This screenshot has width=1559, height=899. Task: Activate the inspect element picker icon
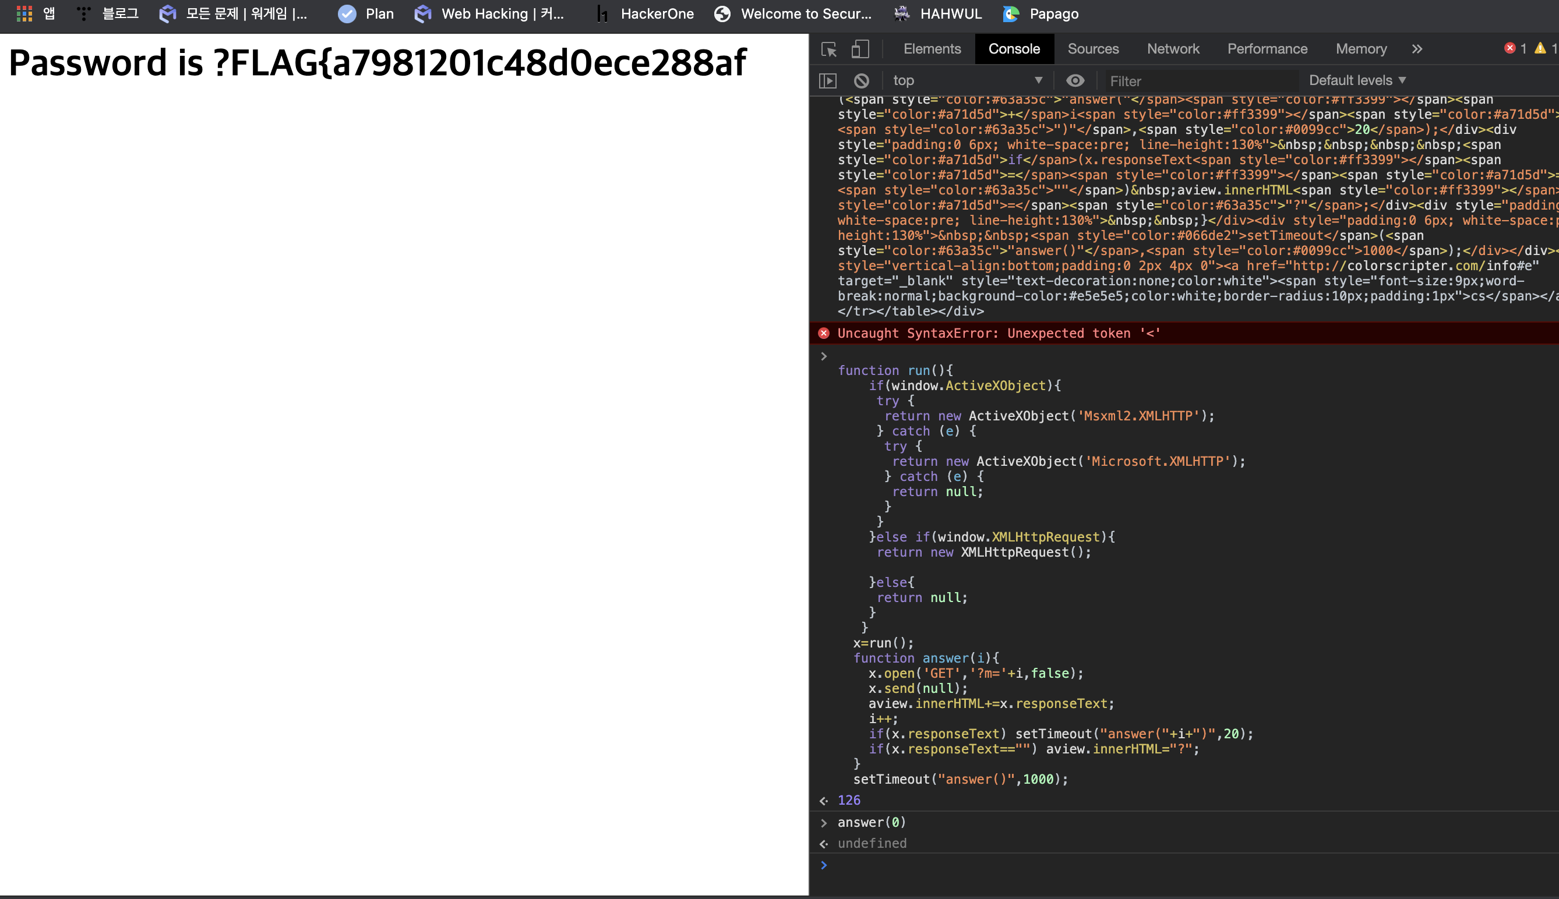tap(829, 49)
